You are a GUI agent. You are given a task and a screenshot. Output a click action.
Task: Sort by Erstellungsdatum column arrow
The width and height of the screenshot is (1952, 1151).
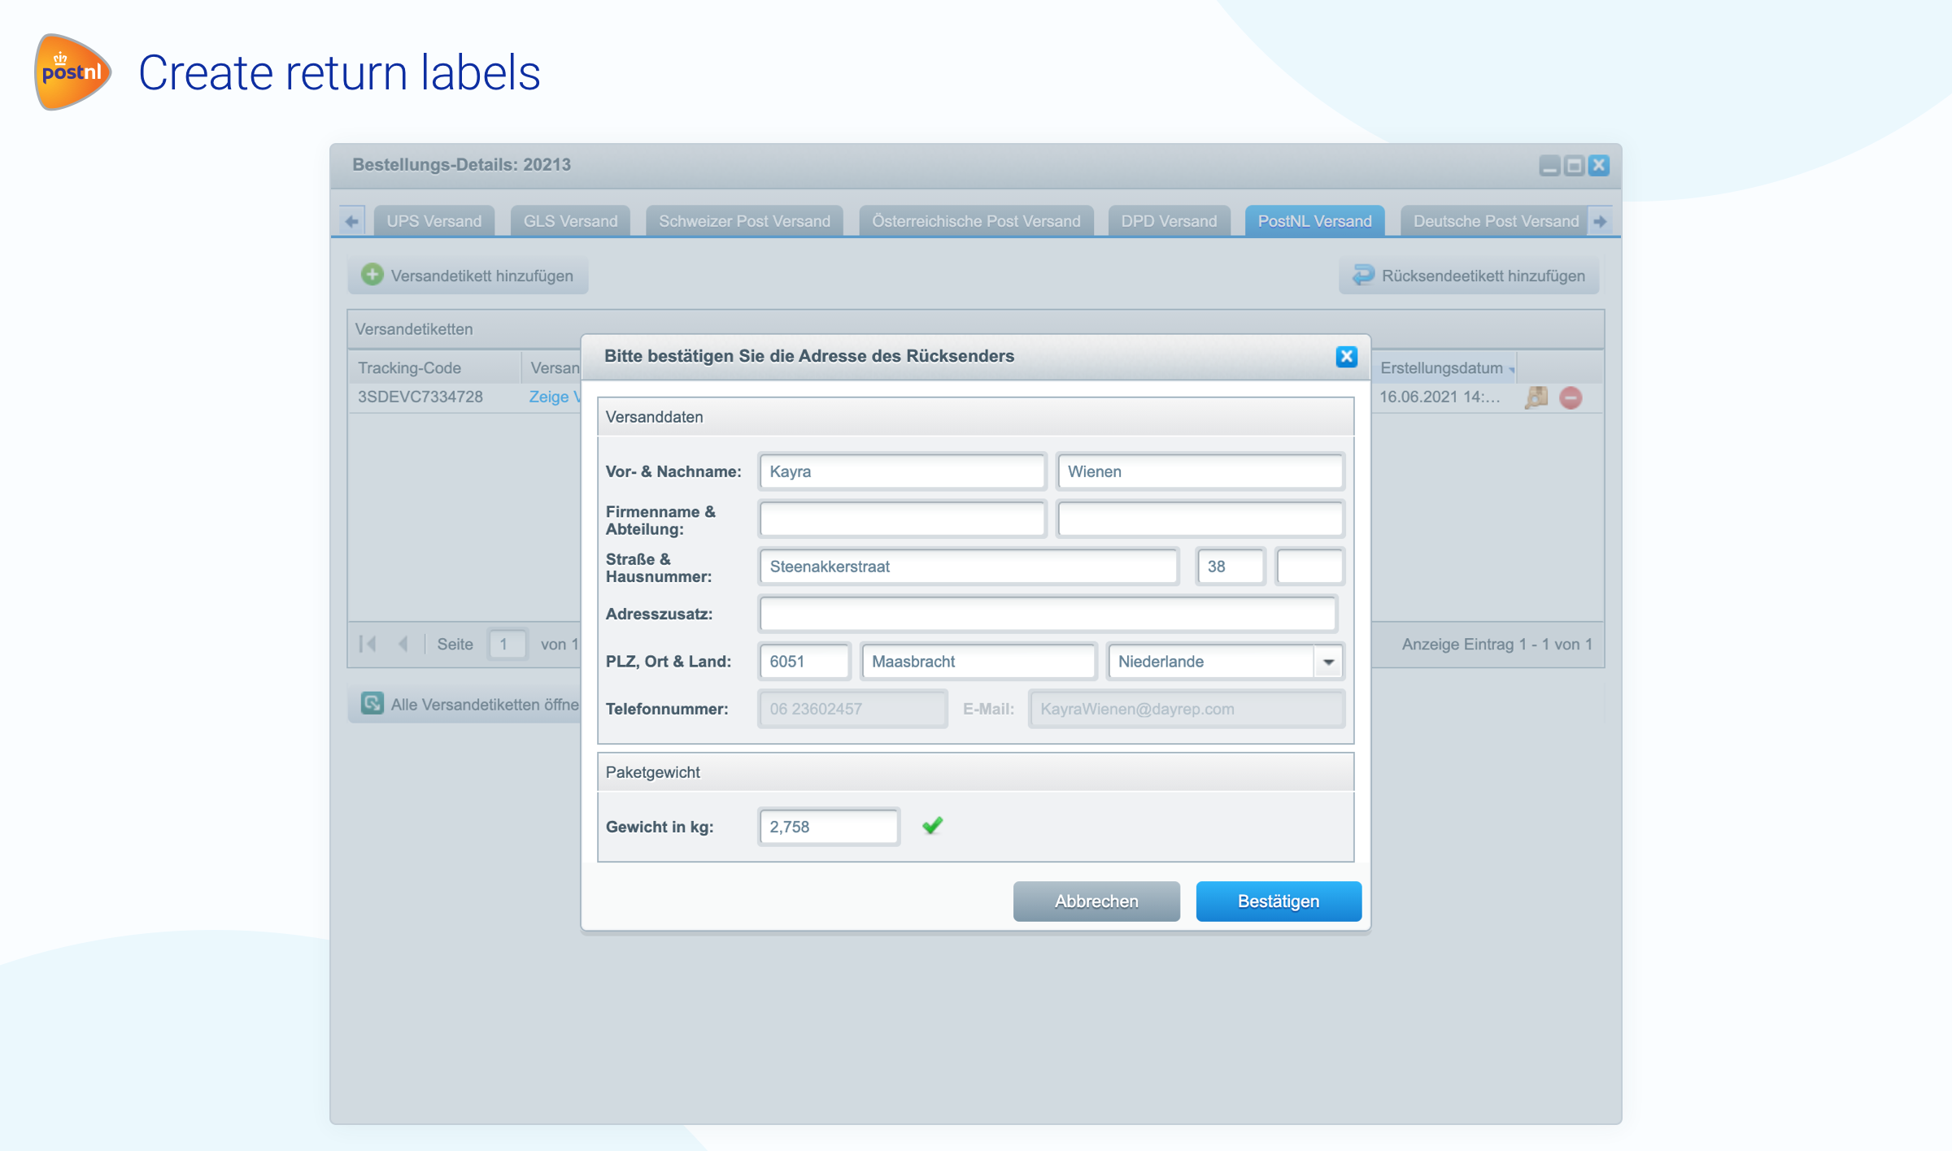pos(1511,370)
